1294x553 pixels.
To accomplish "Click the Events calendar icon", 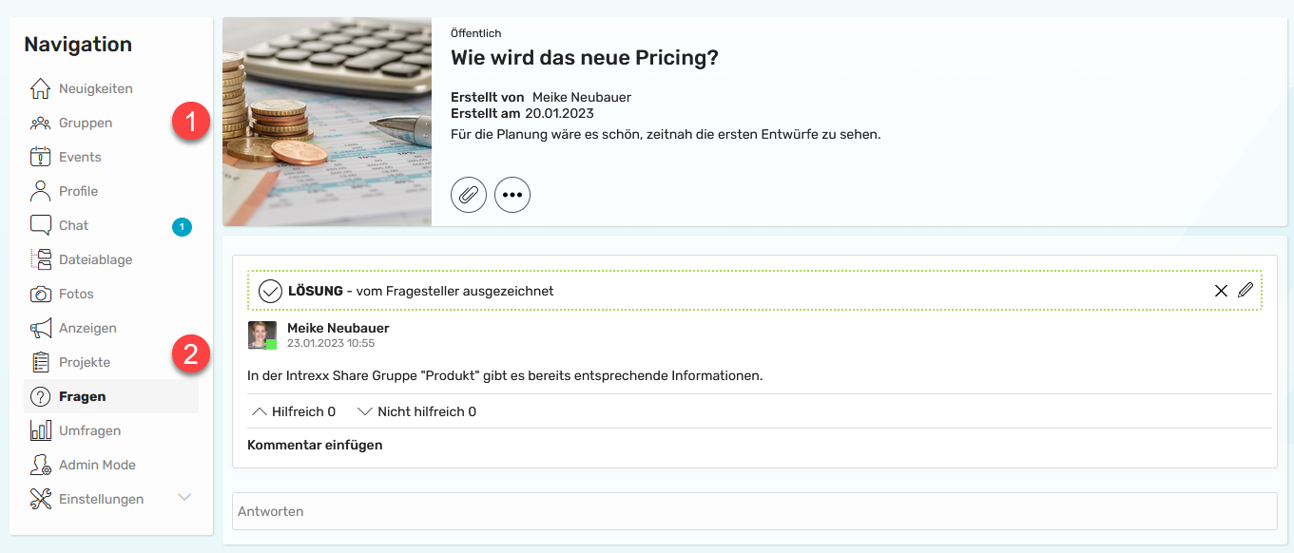I will [x=40, y=157].
